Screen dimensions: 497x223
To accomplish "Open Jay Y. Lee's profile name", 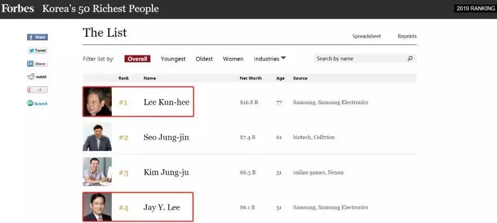I will (x=162, y=207).
